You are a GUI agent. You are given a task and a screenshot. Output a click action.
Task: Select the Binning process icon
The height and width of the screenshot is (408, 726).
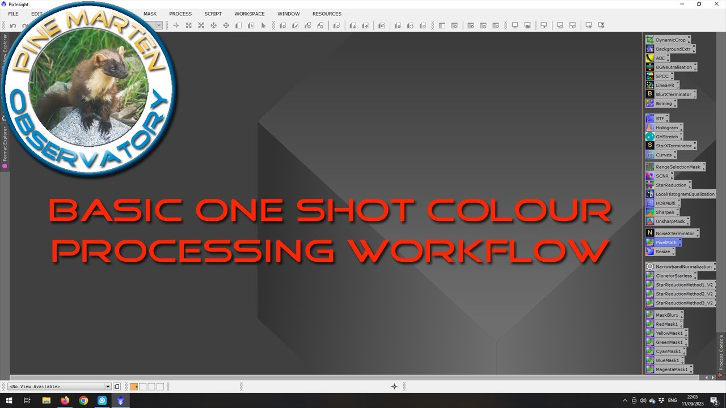661,104
